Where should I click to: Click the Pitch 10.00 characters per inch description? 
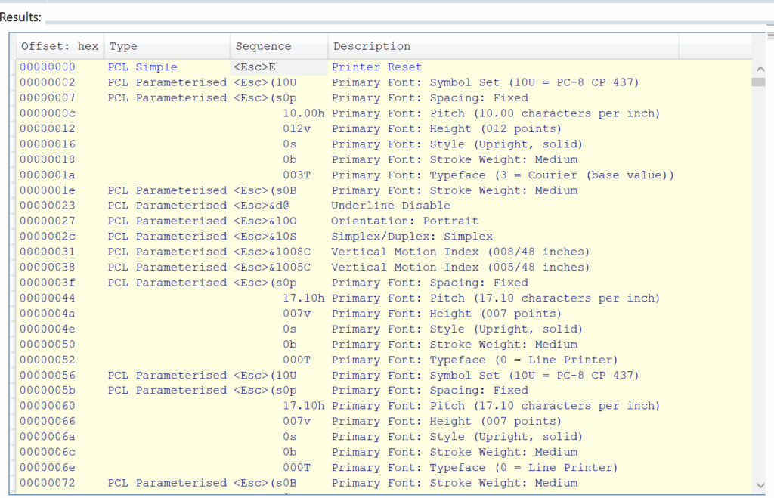(x=495, y=113)
